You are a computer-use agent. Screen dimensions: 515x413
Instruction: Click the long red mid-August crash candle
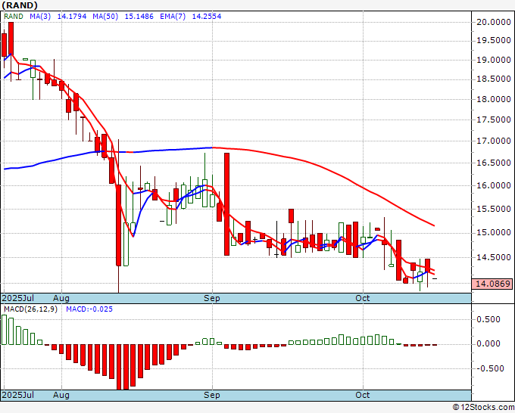(x=119, y=225)
